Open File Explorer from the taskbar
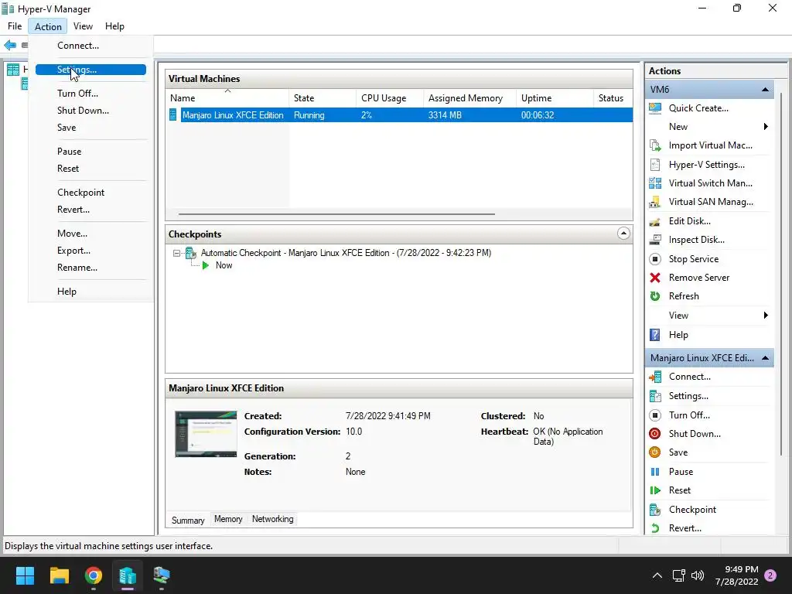This screenshot has width=792, height=594. 60,575
